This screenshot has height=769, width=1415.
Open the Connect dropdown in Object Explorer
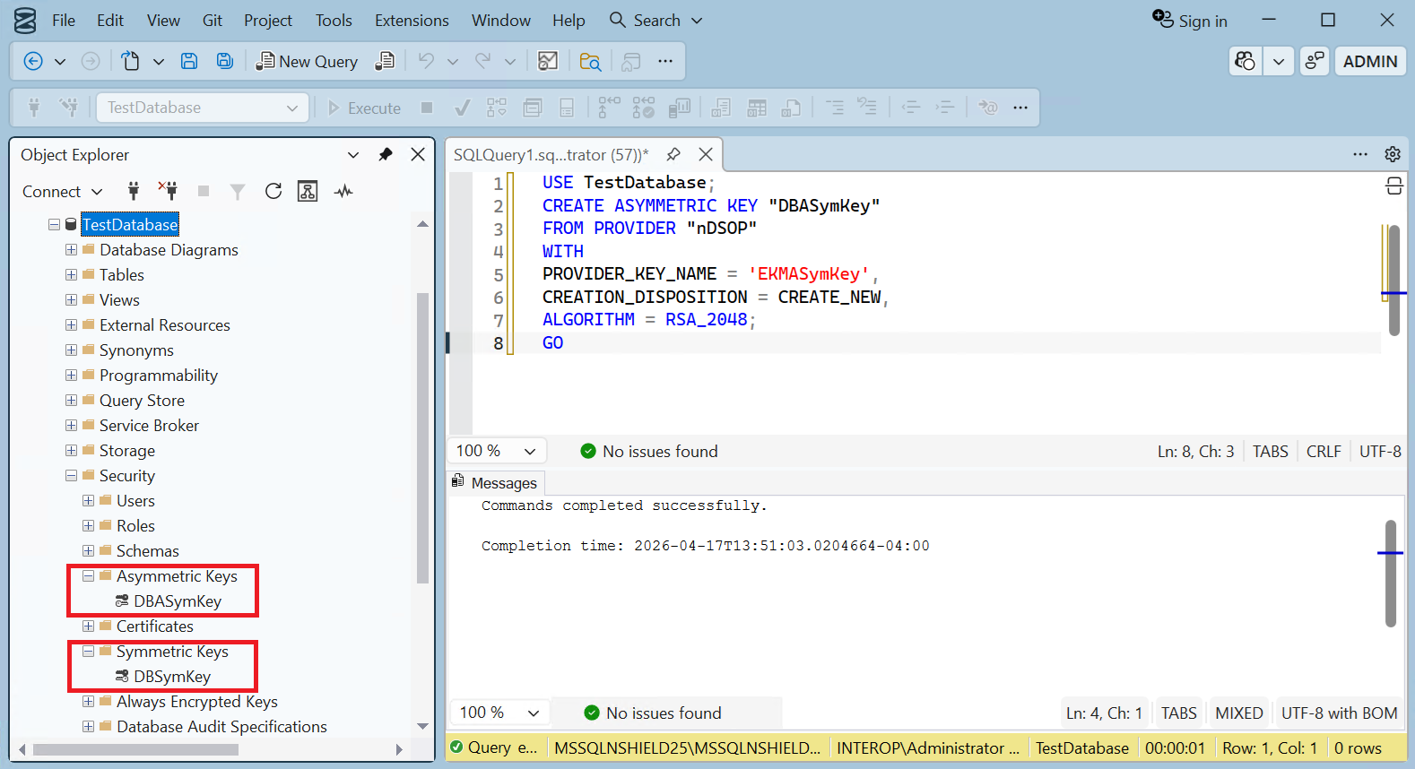point(63,192)
